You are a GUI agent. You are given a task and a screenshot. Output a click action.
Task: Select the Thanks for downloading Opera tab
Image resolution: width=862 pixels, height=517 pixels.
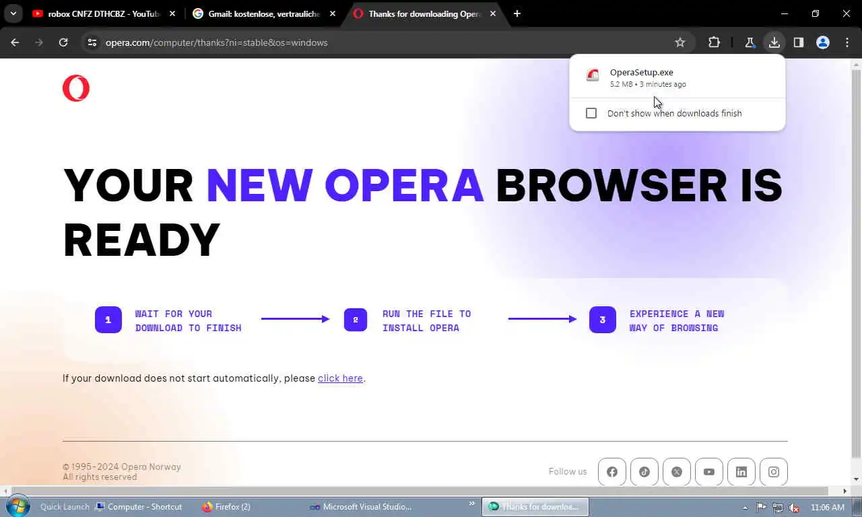[424, 13]
